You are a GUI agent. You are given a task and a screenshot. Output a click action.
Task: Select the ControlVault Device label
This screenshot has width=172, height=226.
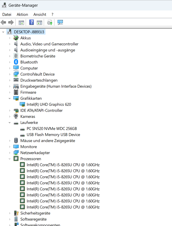coord(38,74)
